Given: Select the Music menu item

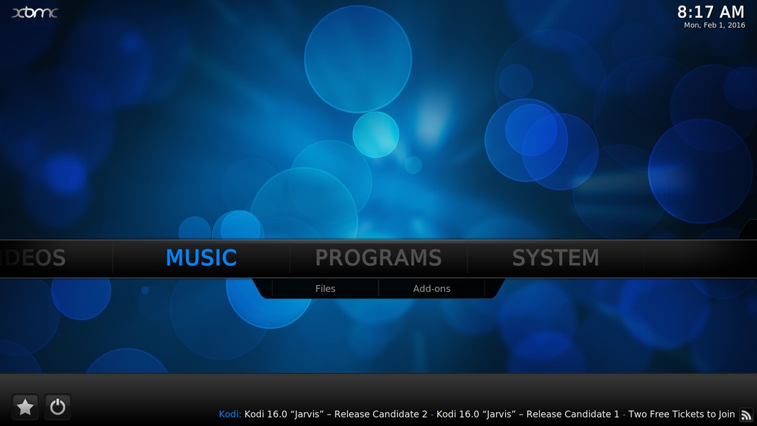Looking at the screenshot, I should click(x=201, y=258).
